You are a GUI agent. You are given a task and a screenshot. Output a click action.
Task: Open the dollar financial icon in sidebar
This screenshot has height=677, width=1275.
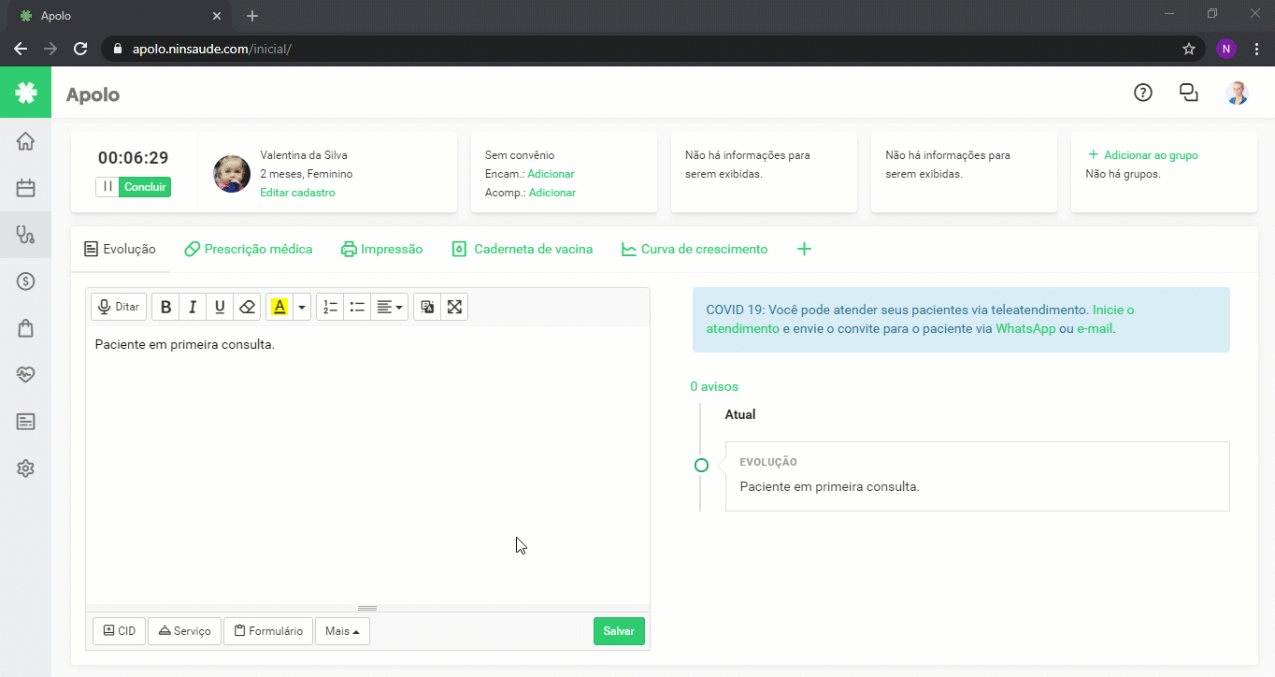[x=25, y=281]
